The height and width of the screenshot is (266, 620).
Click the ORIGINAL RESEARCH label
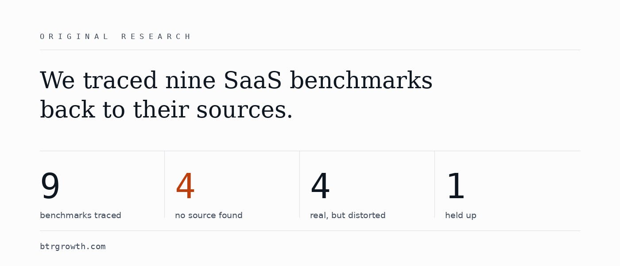click(115, 37)
